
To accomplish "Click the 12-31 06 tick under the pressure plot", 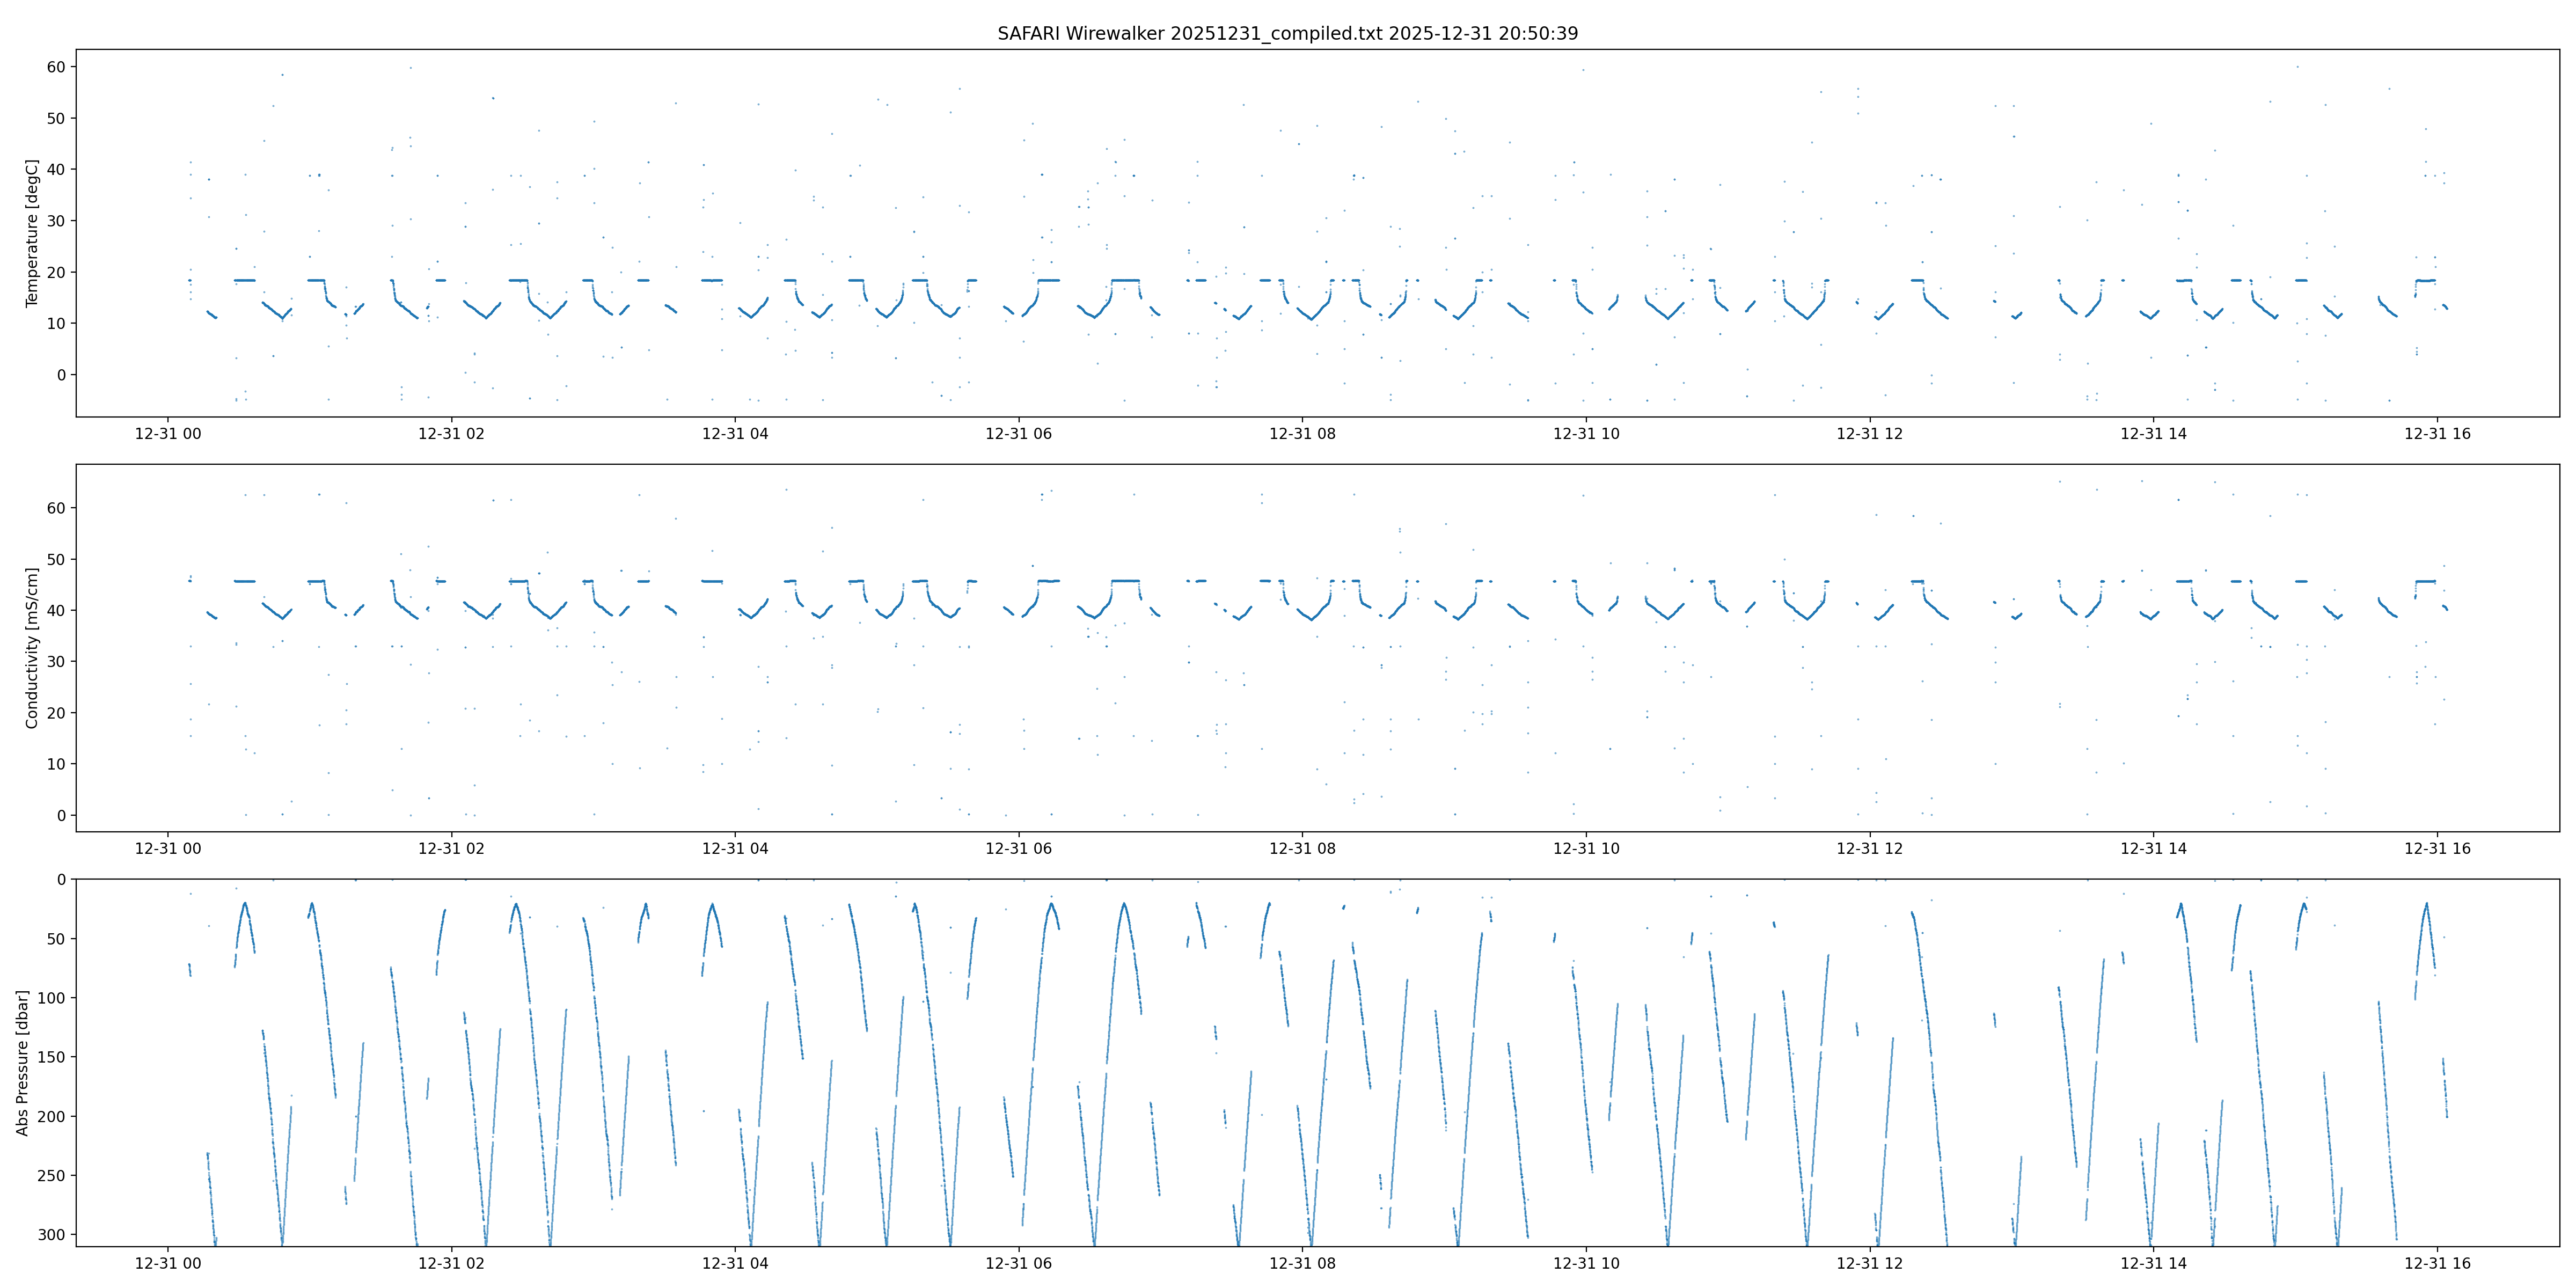I will click(x=1018, y=1263).
